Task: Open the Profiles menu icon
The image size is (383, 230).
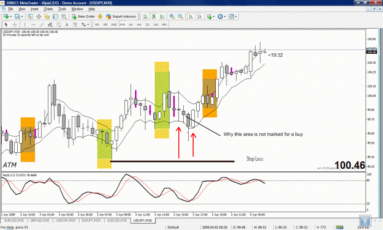Action: point(17,17)
